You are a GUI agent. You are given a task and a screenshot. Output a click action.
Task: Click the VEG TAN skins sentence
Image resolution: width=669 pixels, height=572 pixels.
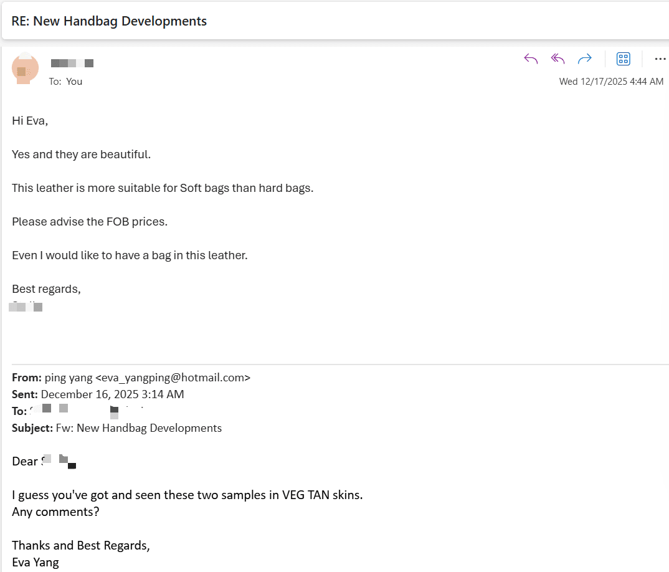[x=187, y=495]
